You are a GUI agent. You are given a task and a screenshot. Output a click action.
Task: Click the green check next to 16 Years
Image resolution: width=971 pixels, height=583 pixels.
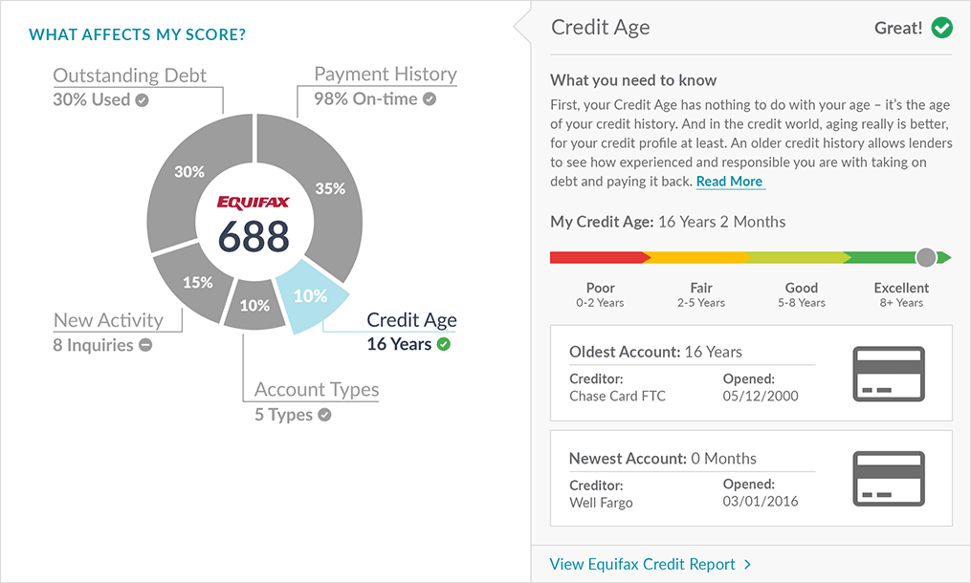click(x=443, y=344)
